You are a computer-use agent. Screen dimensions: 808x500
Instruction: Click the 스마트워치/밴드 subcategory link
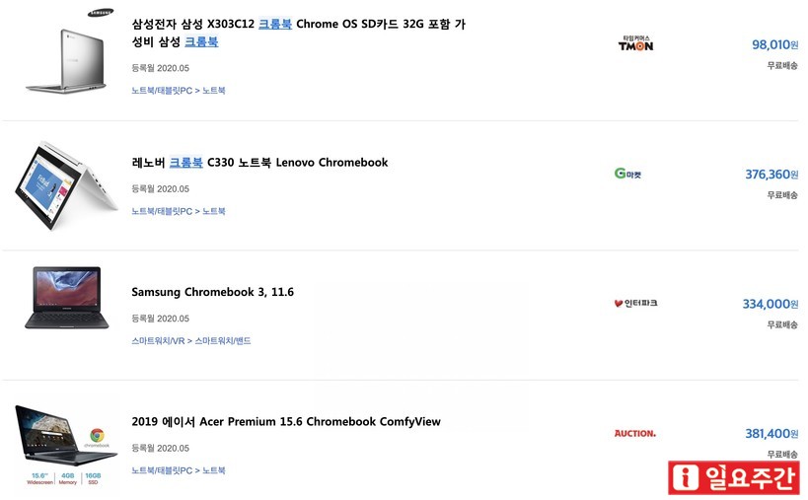(x=222, y=341)
